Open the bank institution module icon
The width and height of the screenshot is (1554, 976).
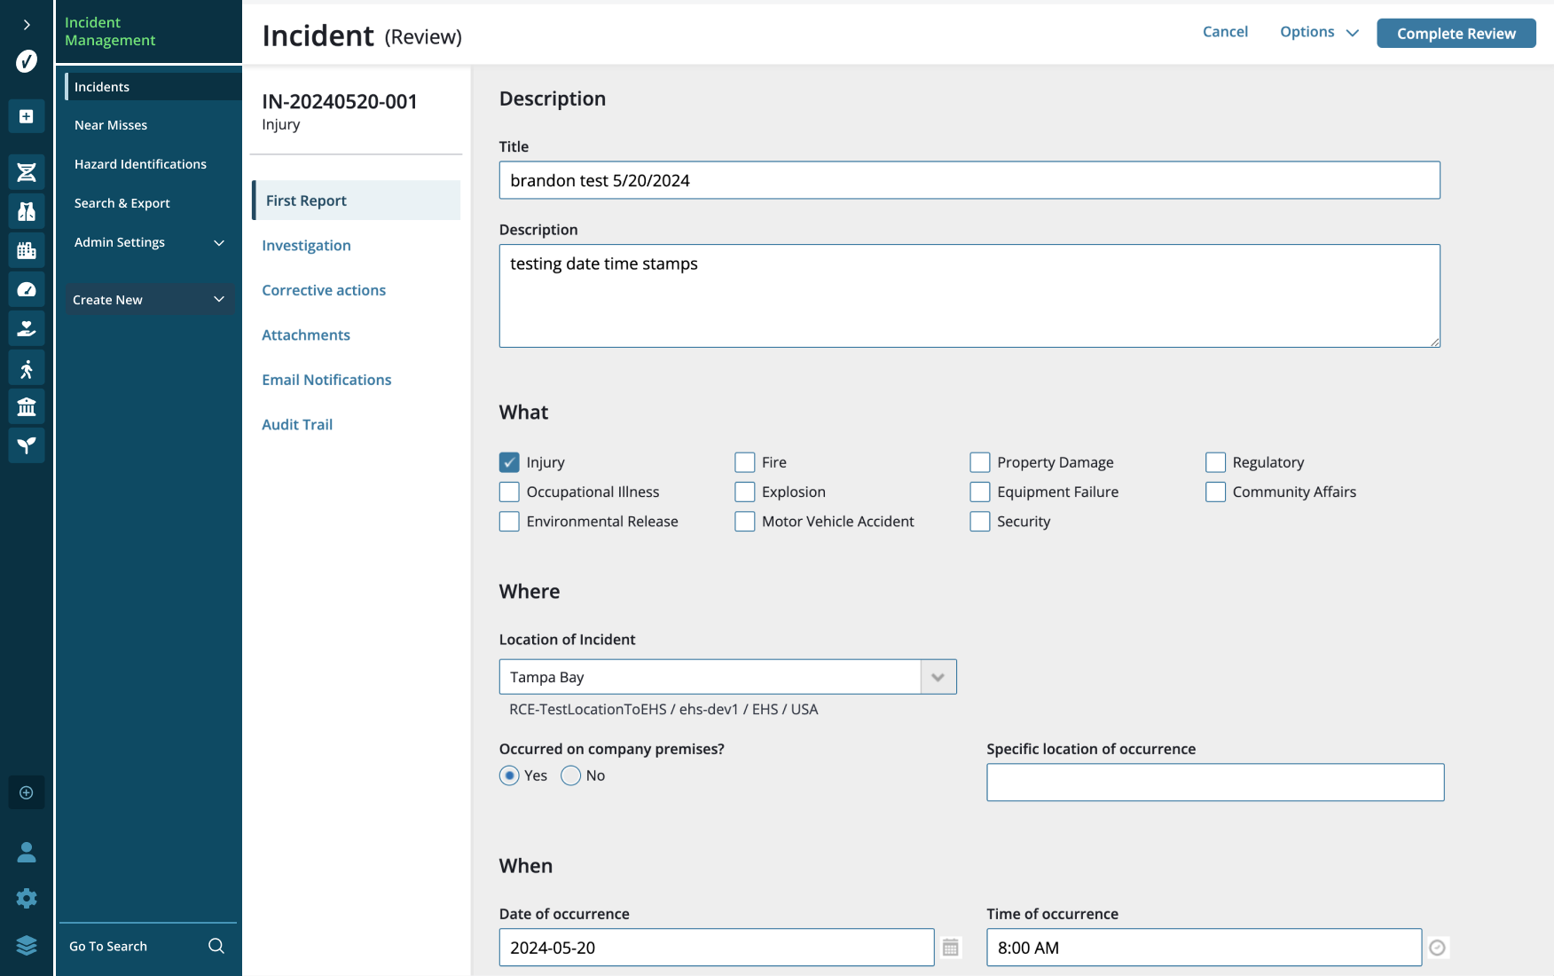click(27, 406)
